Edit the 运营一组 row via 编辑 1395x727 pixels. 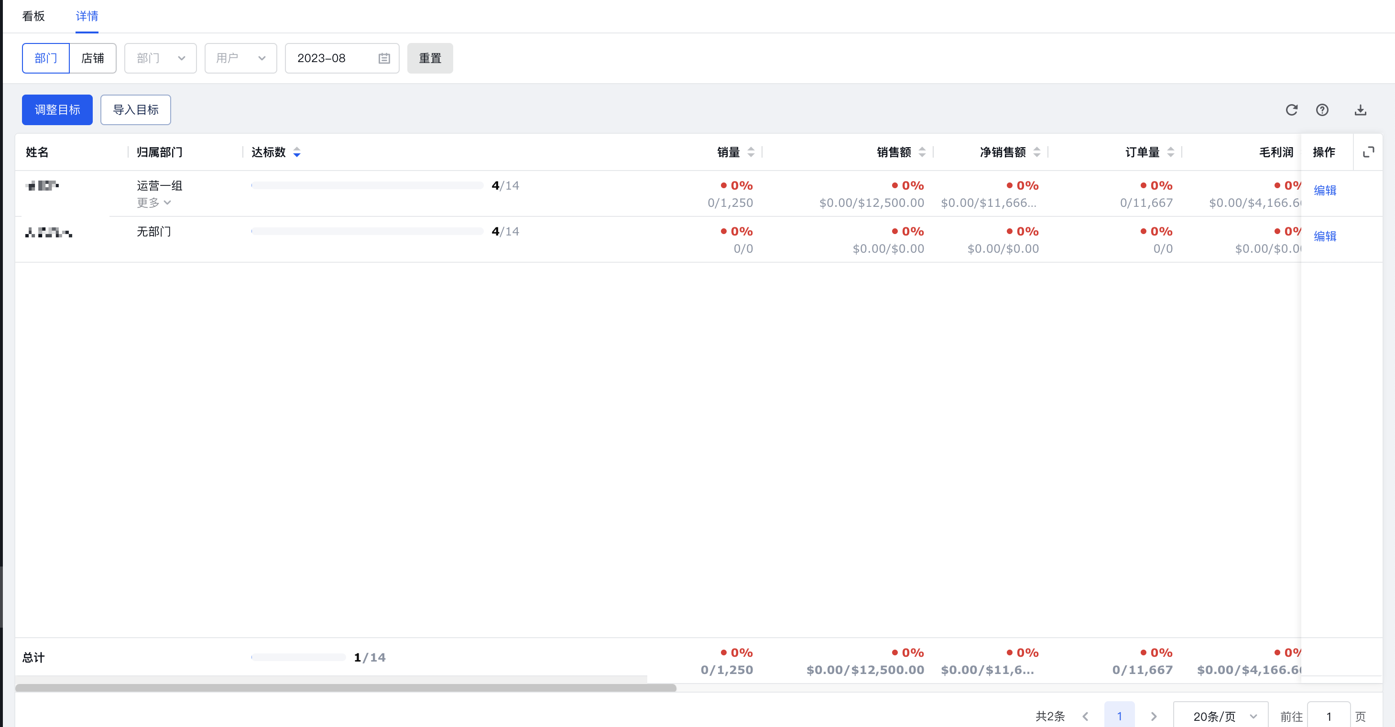click(1325, 191)
